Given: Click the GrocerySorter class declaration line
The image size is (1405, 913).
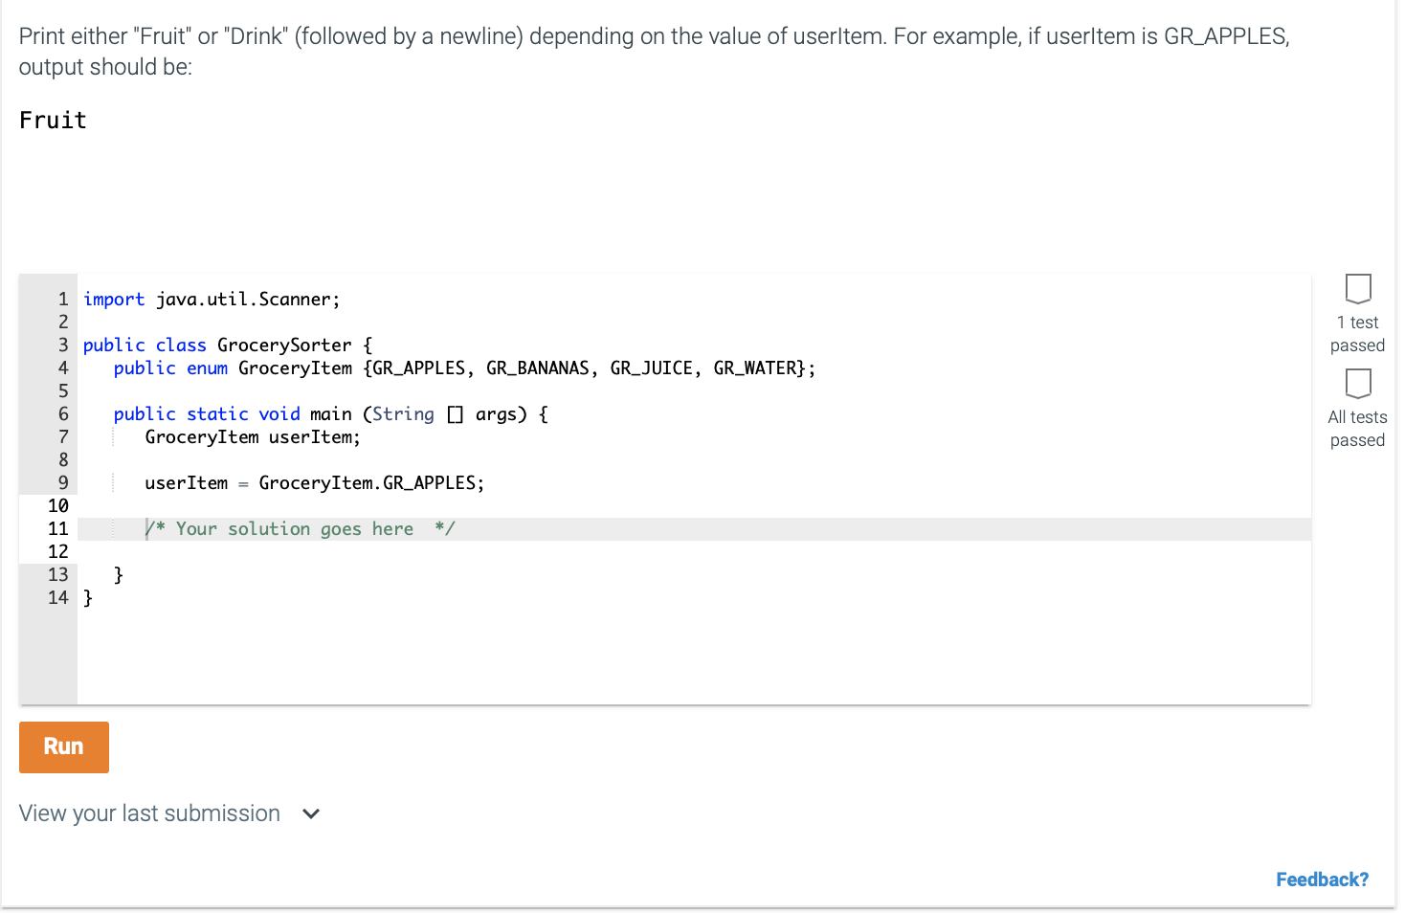Looking at the screenshot, I should 227,345.
